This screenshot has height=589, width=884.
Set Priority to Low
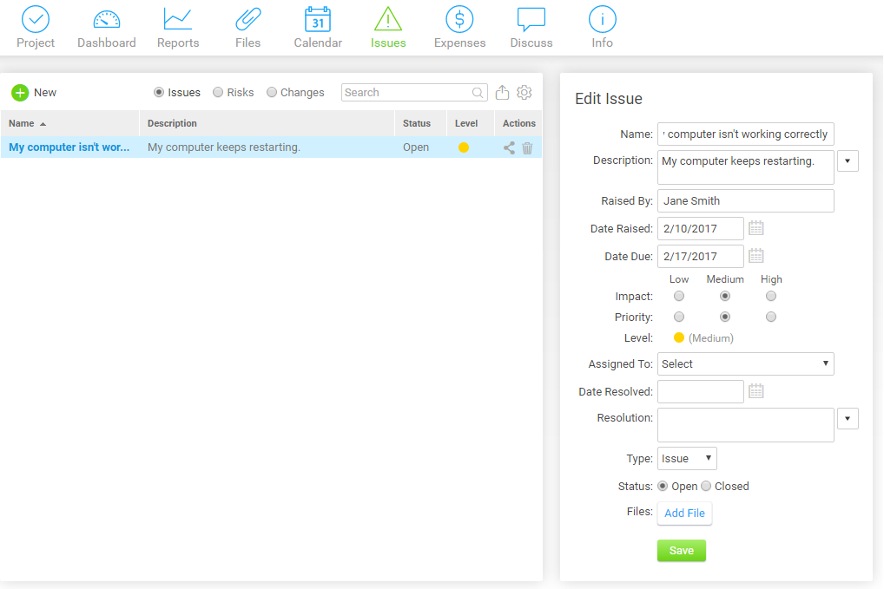click(679, 317)
